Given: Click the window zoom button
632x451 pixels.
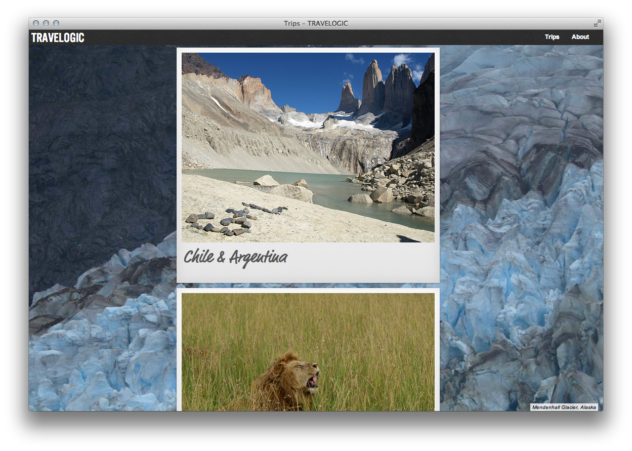Looking at the screenshot, I should click(56, 23).
